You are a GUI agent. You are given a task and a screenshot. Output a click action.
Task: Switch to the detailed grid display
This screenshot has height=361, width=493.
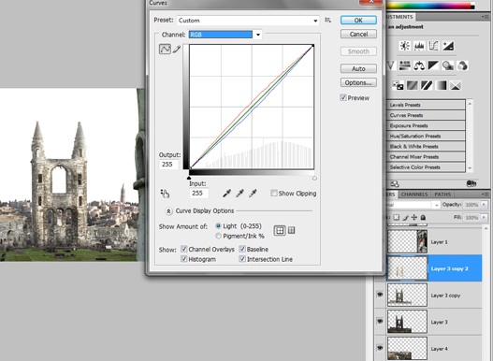(x=292, y=230)
